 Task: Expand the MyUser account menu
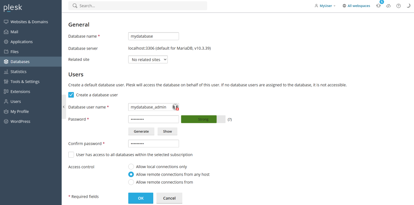point(325,6)
